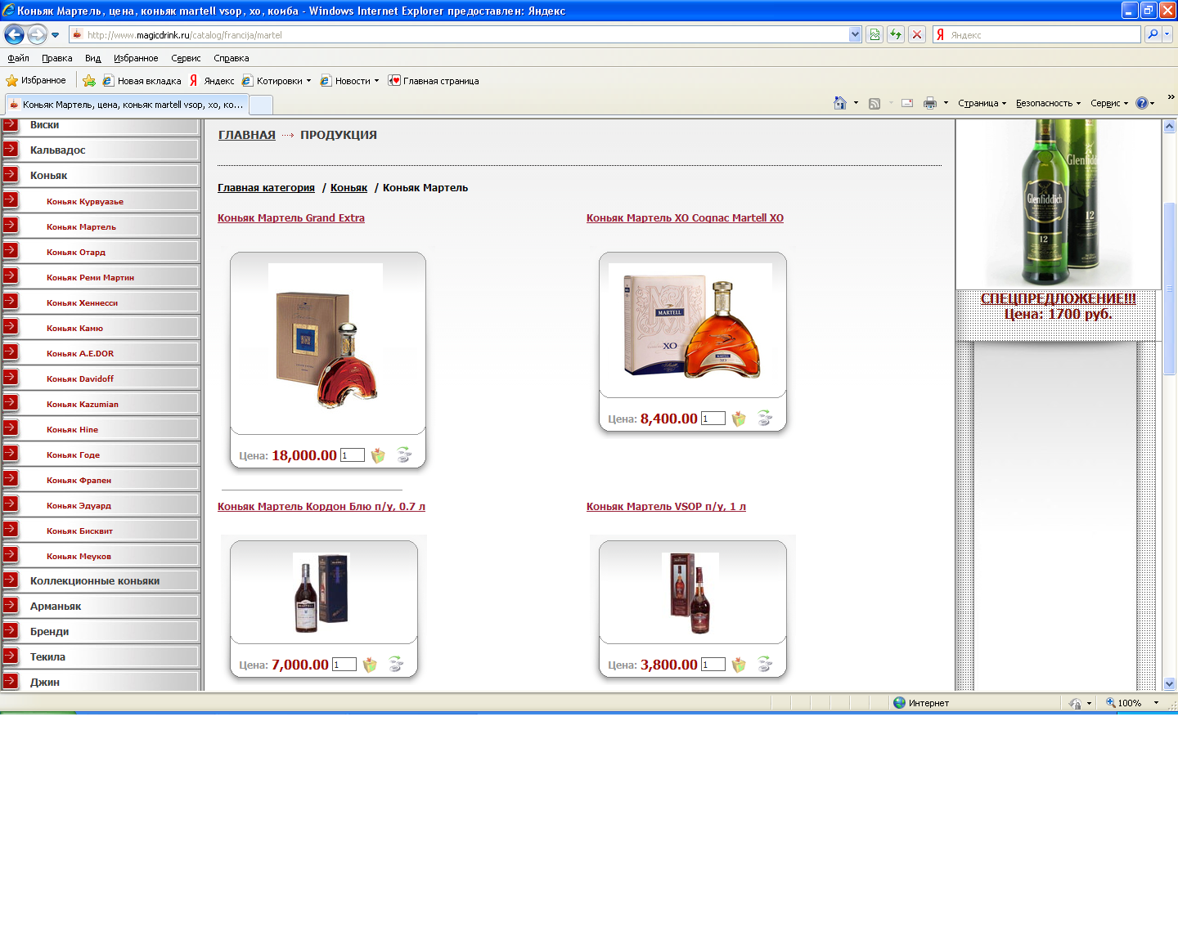1178x927 pixels.
Task: Open the Страница dropdown menu
Action: tap(982, 103)
